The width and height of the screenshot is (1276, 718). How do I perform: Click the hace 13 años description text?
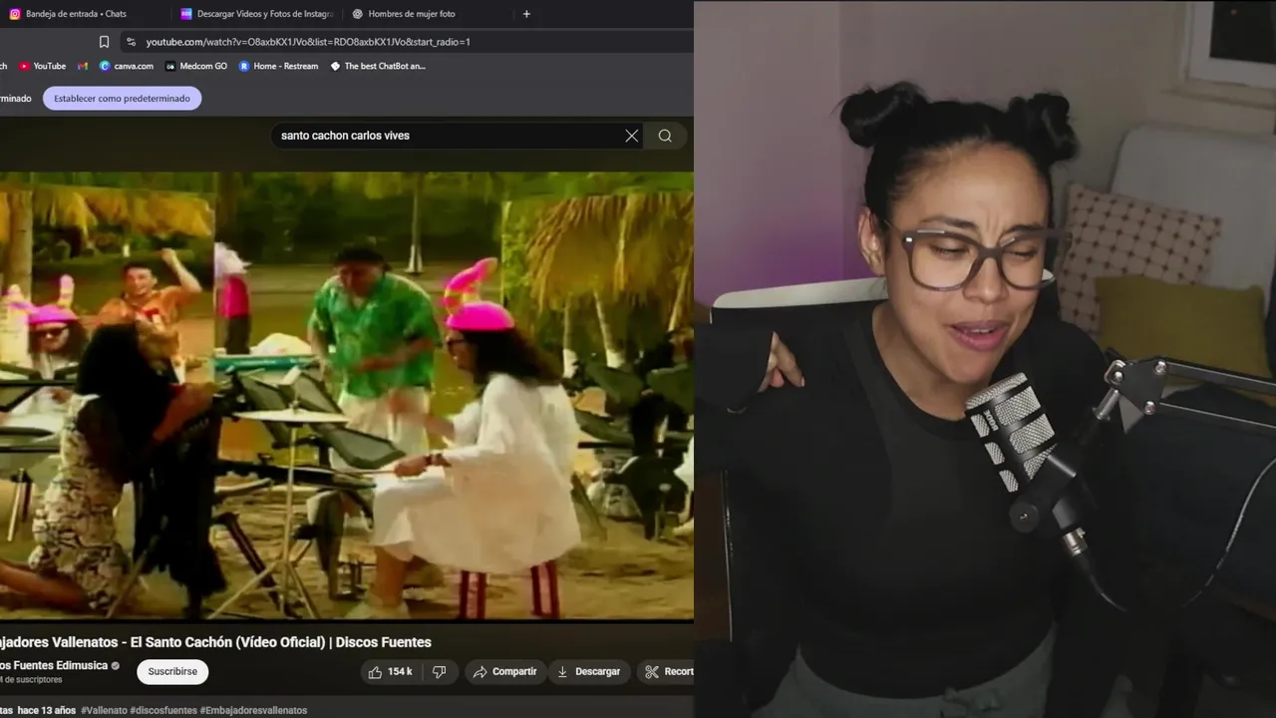47,710
